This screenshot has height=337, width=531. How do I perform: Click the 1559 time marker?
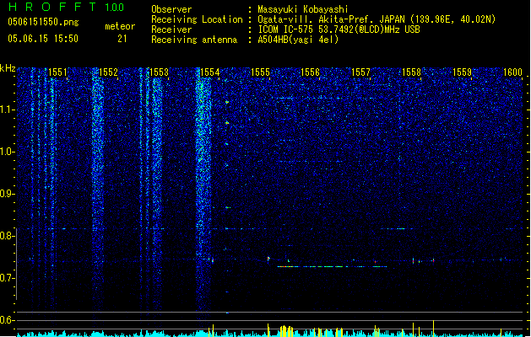point(463,72)
